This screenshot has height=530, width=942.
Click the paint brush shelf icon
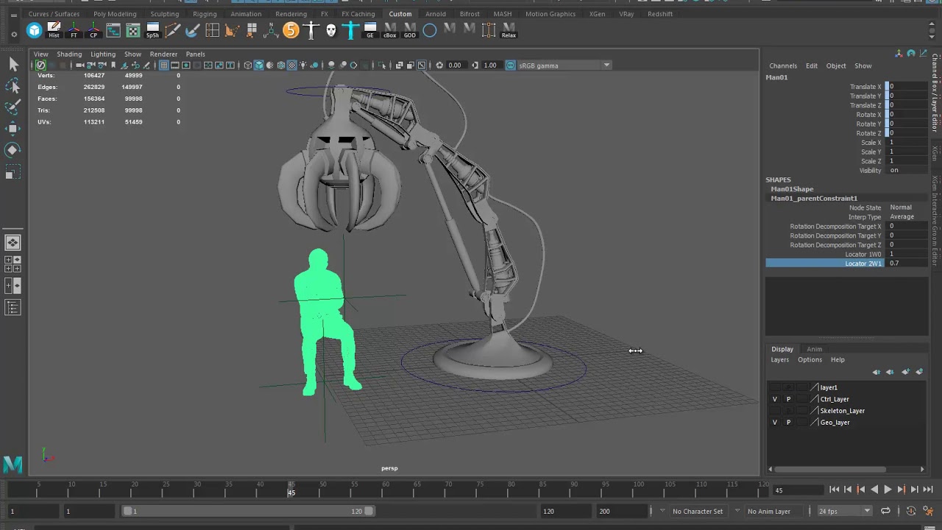pyautogui.click(x=192, y=30)
